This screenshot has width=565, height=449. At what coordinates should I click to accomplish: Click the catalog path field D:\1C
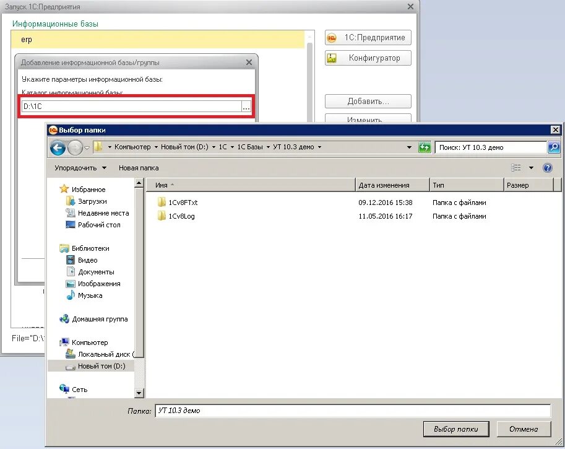tap(131, 107)
